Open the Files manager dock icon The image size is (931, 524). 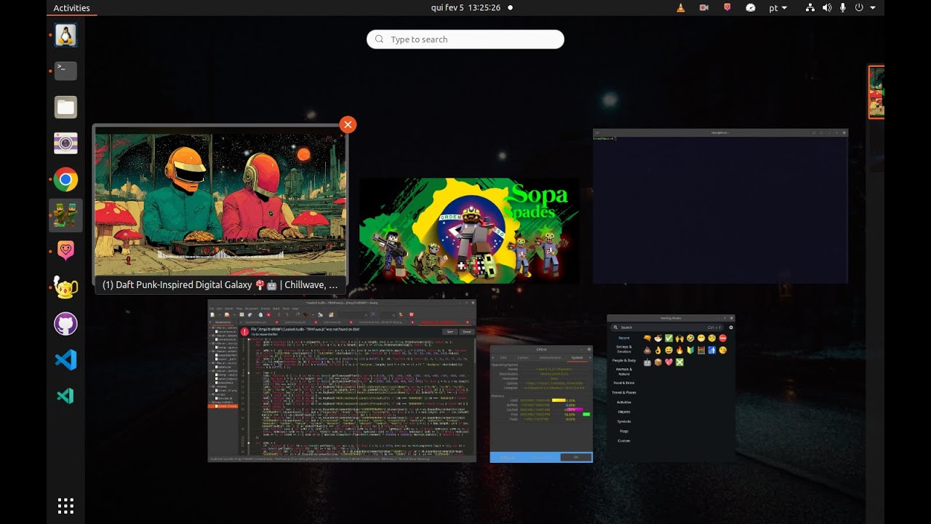65,107
